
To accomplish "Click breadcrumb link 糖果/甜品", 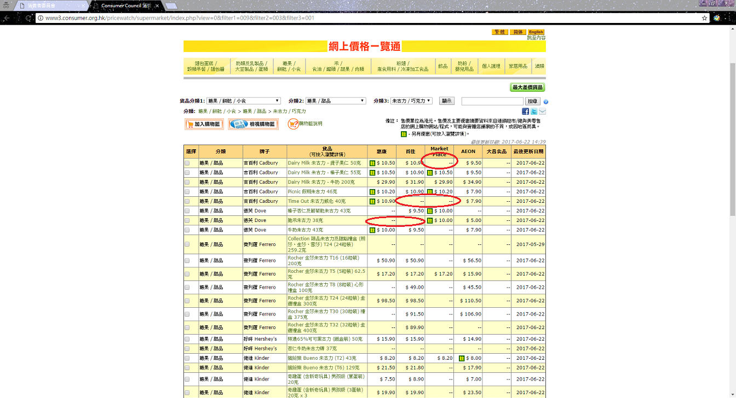I will pyautogui.click(x=255, y=112).
